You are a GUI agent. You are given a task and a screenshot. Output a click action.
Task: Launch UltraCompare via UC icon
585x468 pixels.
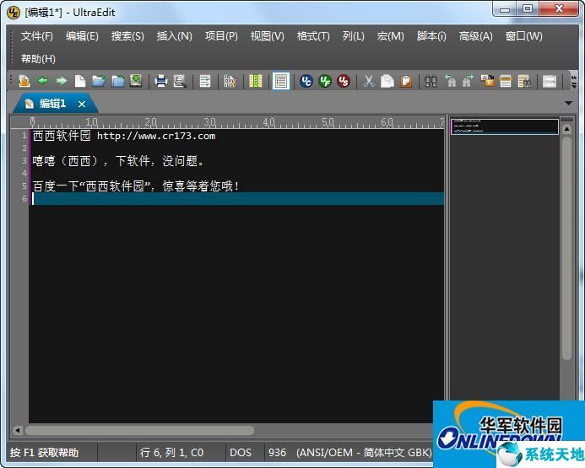[306, 81]
